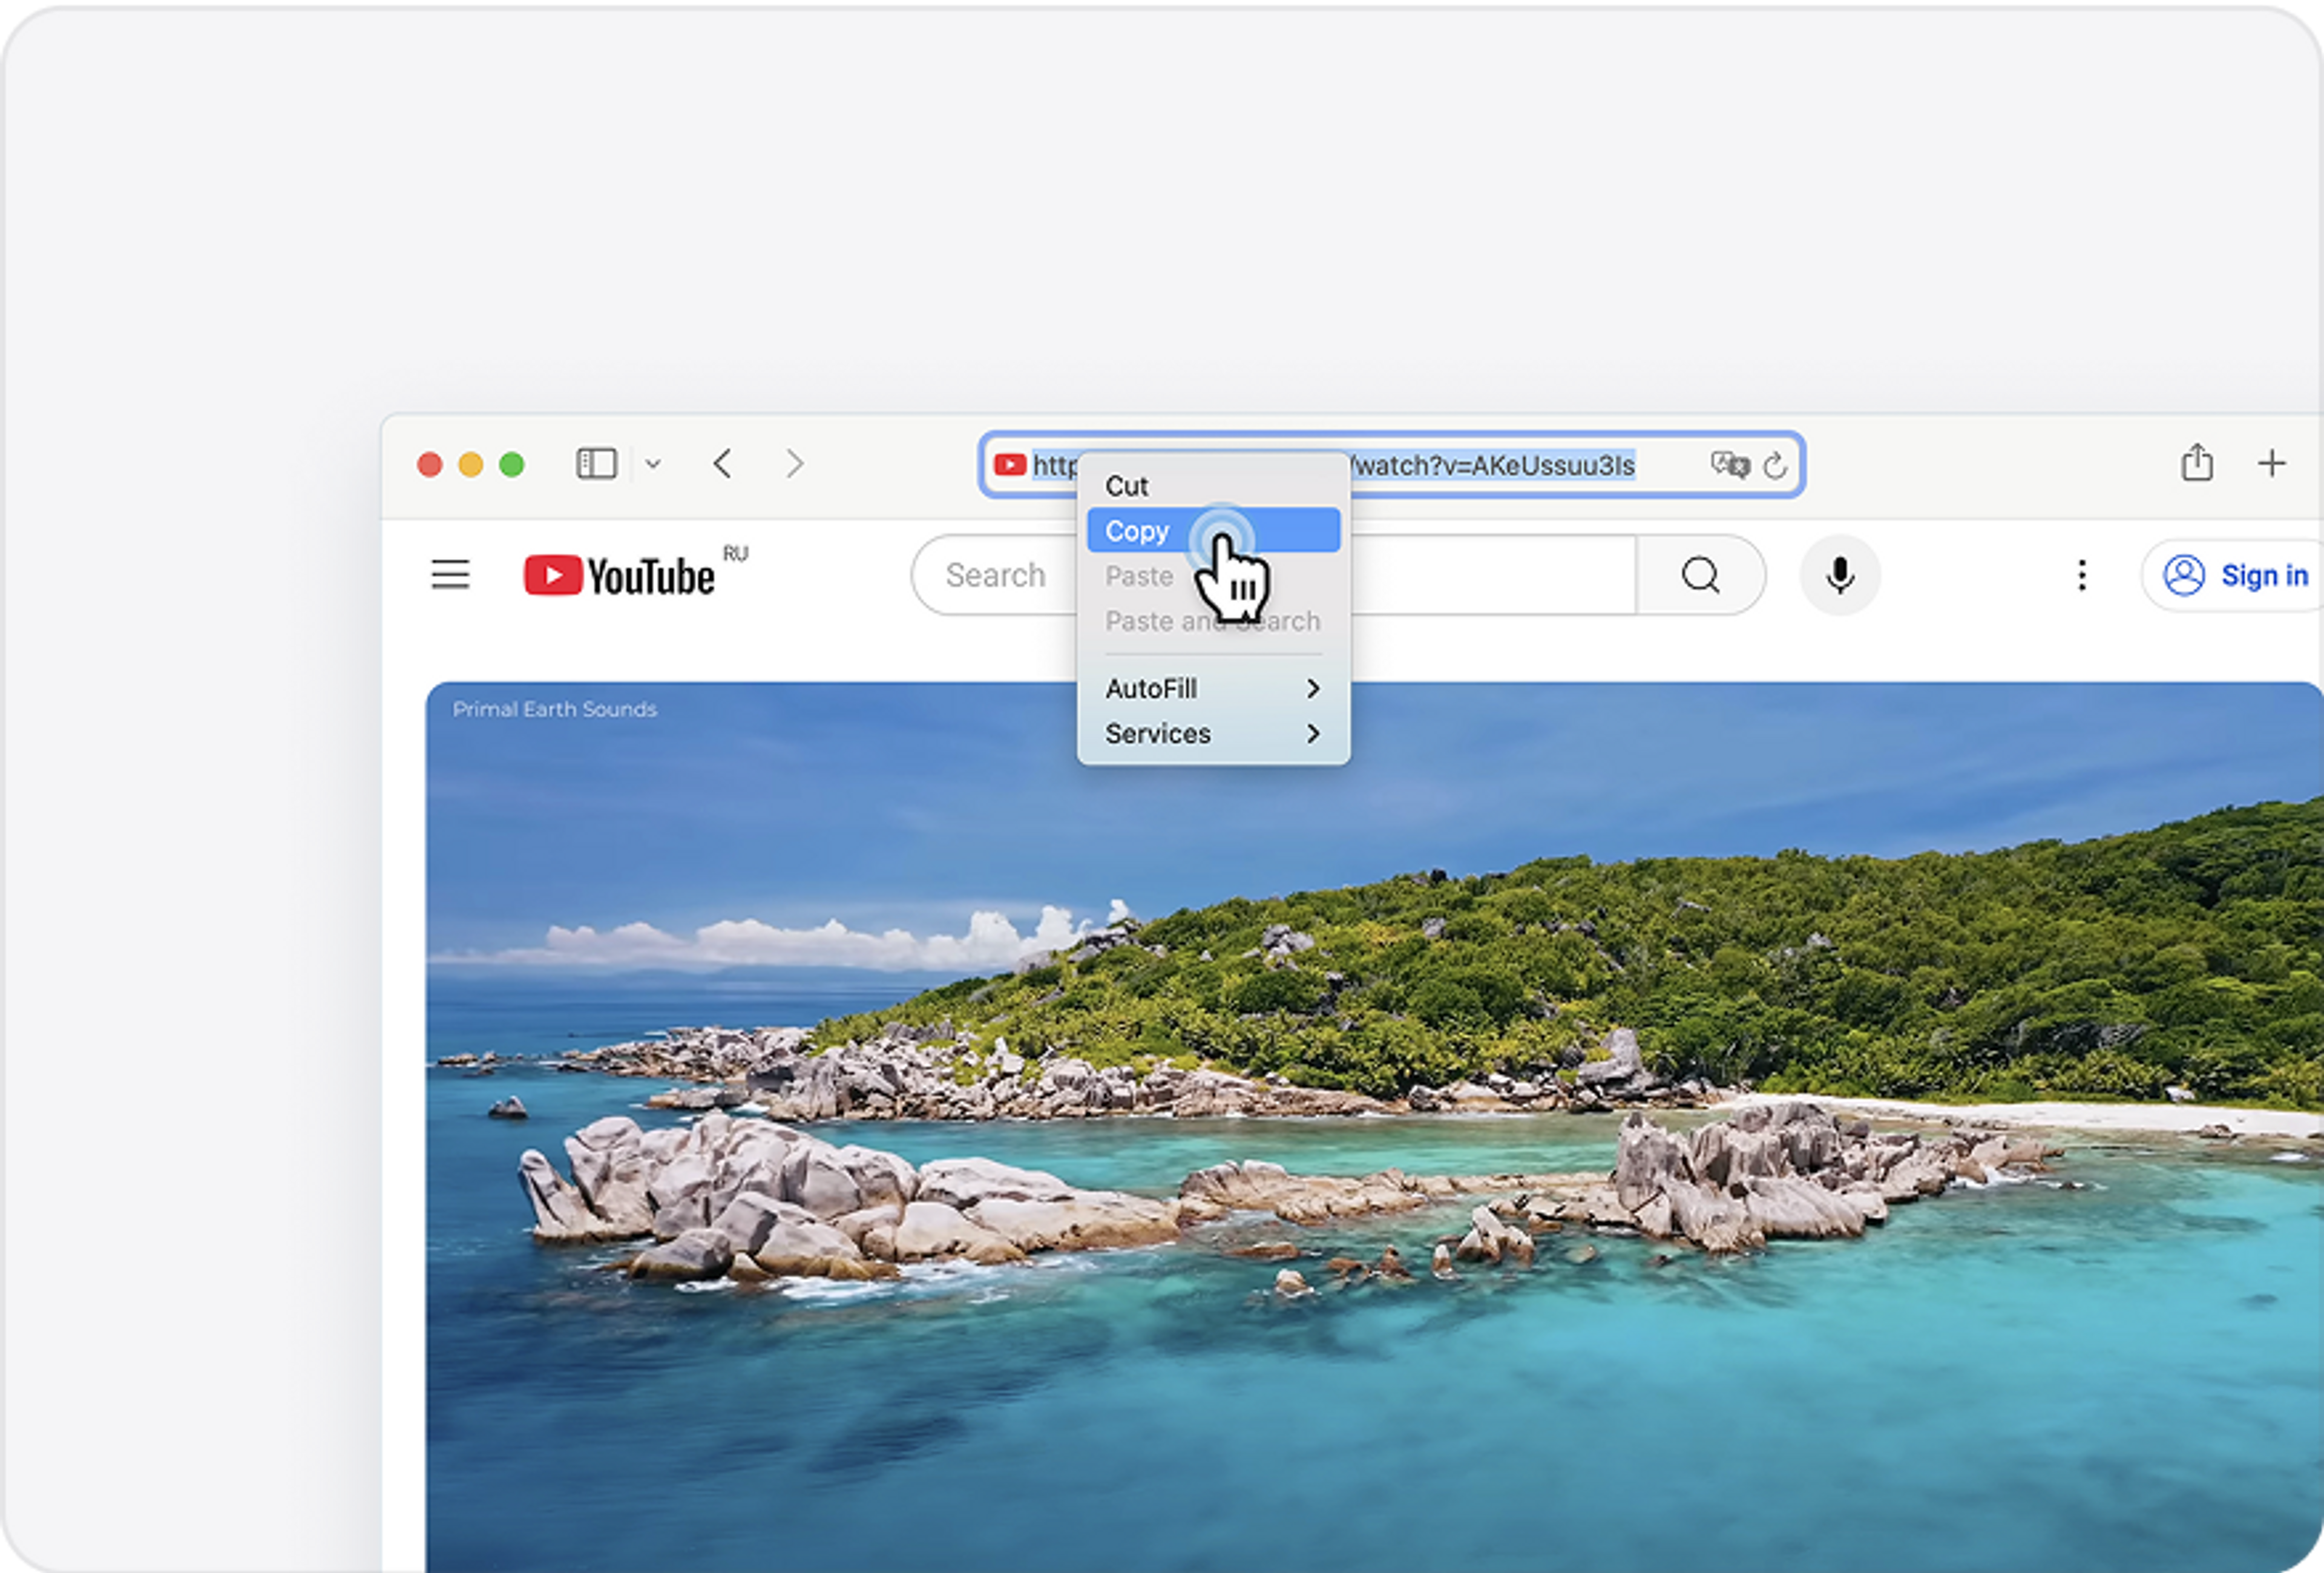Image resolution: width=2324 pixels, height=1573 pixels.
Task: Open YouTube settings three-dot menu
Action: pos(2081,575)
